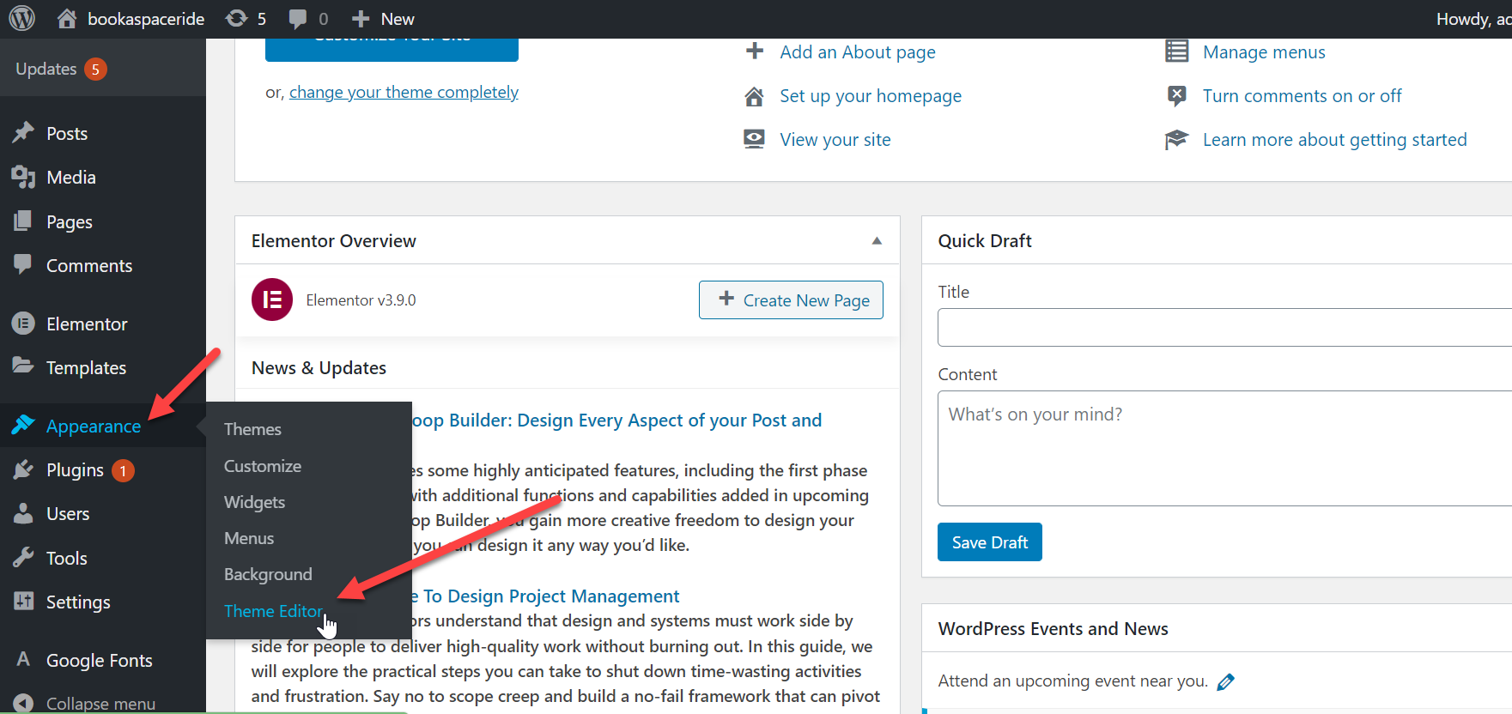Open the Settings menu label
Image resolution: width=1512 pixels, height=714 pixels.
point(78,602)
